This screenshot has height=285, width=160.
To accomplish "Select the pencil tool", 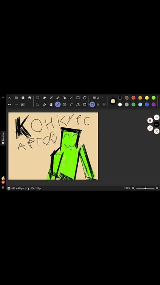I will (x=58, y=98).
